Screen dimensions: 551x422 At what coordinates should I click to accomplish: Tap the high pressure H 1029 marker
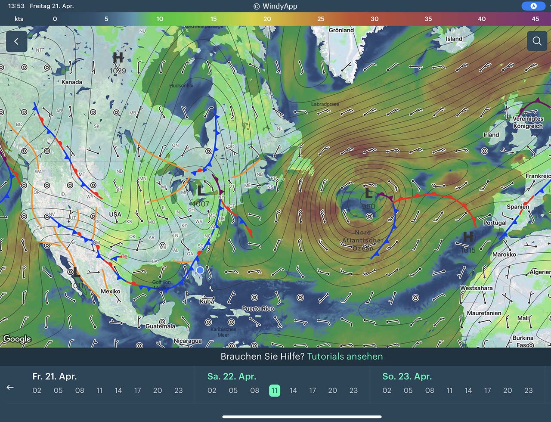pos(118,63)
